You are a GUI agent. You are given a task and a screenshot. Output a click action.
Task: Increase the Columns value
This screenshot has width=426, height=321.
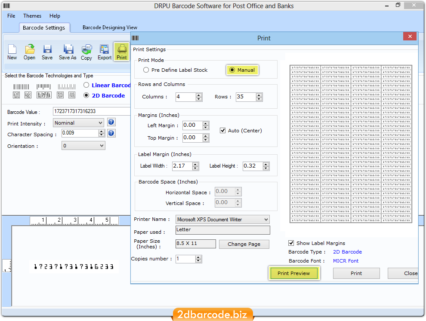[x=199, y=95]
